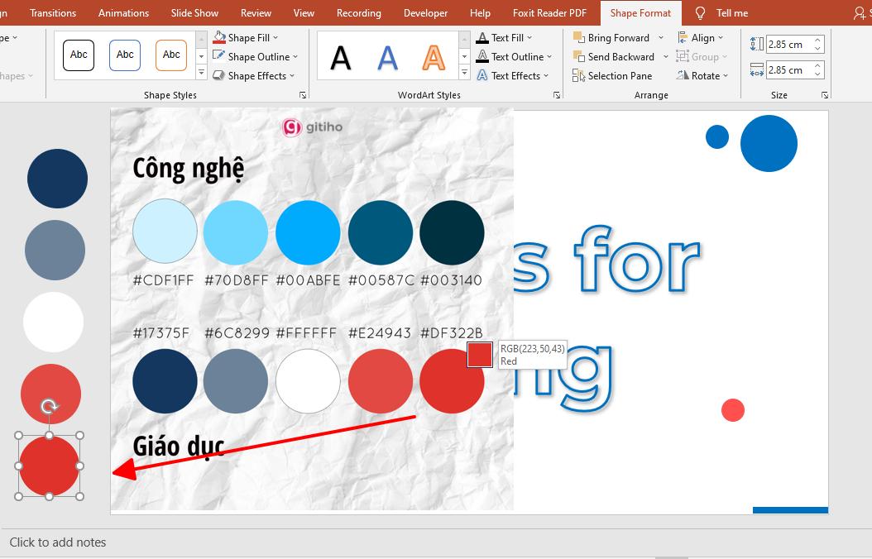Apply the orange-outline Abc shape style
Viewport: 872px width, 559px height.
pos(171,55)
